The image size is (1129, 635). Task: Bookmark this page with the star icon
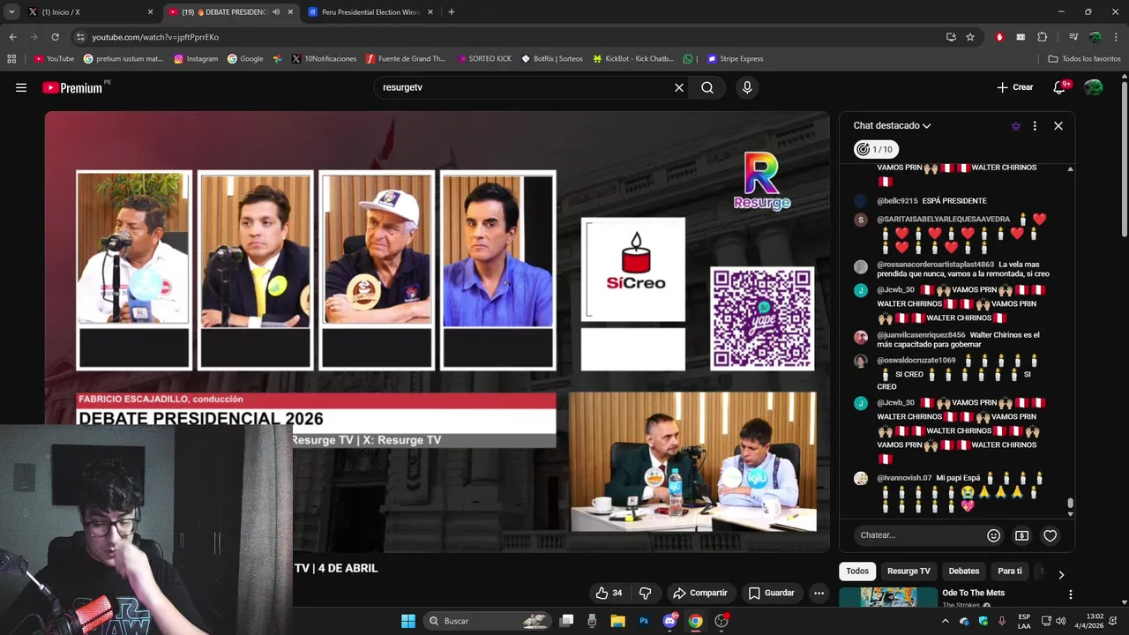pos(970,37)
